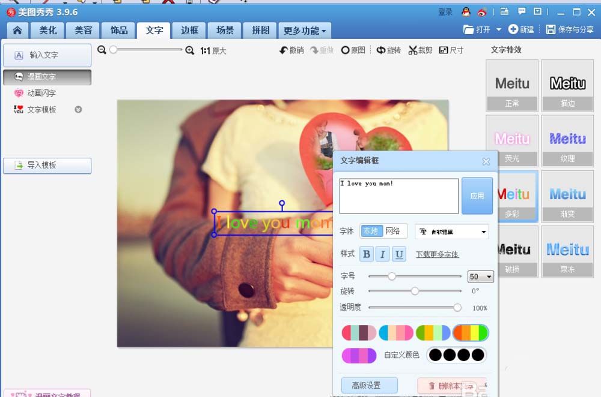Click the text input box
The width and height of the screenshot is (601, 397).
pos(398,196)
